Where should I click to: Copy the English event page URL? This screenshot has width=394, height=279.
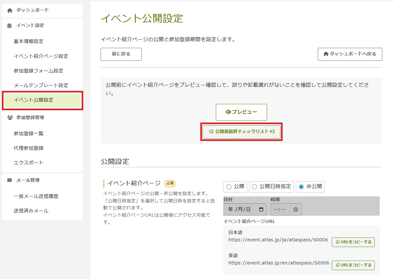click(353, 265)
